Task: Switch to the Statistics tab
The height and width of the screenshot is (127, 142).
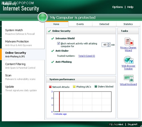Action: [x=128, y=24]
